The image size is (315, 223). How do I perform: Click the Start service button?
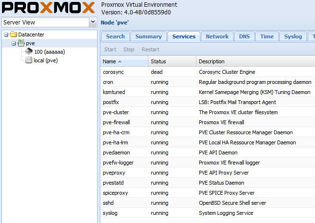pyautogui.click(x=110, y=49)
